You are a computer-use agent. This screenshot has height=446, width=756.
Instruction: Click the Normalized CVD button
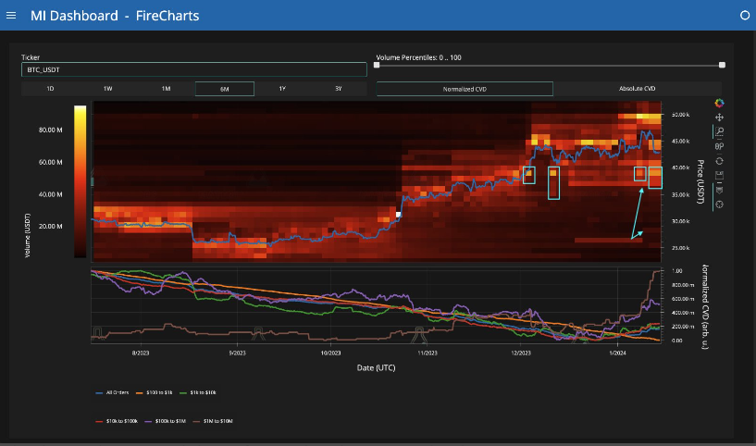[x=464, y=89]
